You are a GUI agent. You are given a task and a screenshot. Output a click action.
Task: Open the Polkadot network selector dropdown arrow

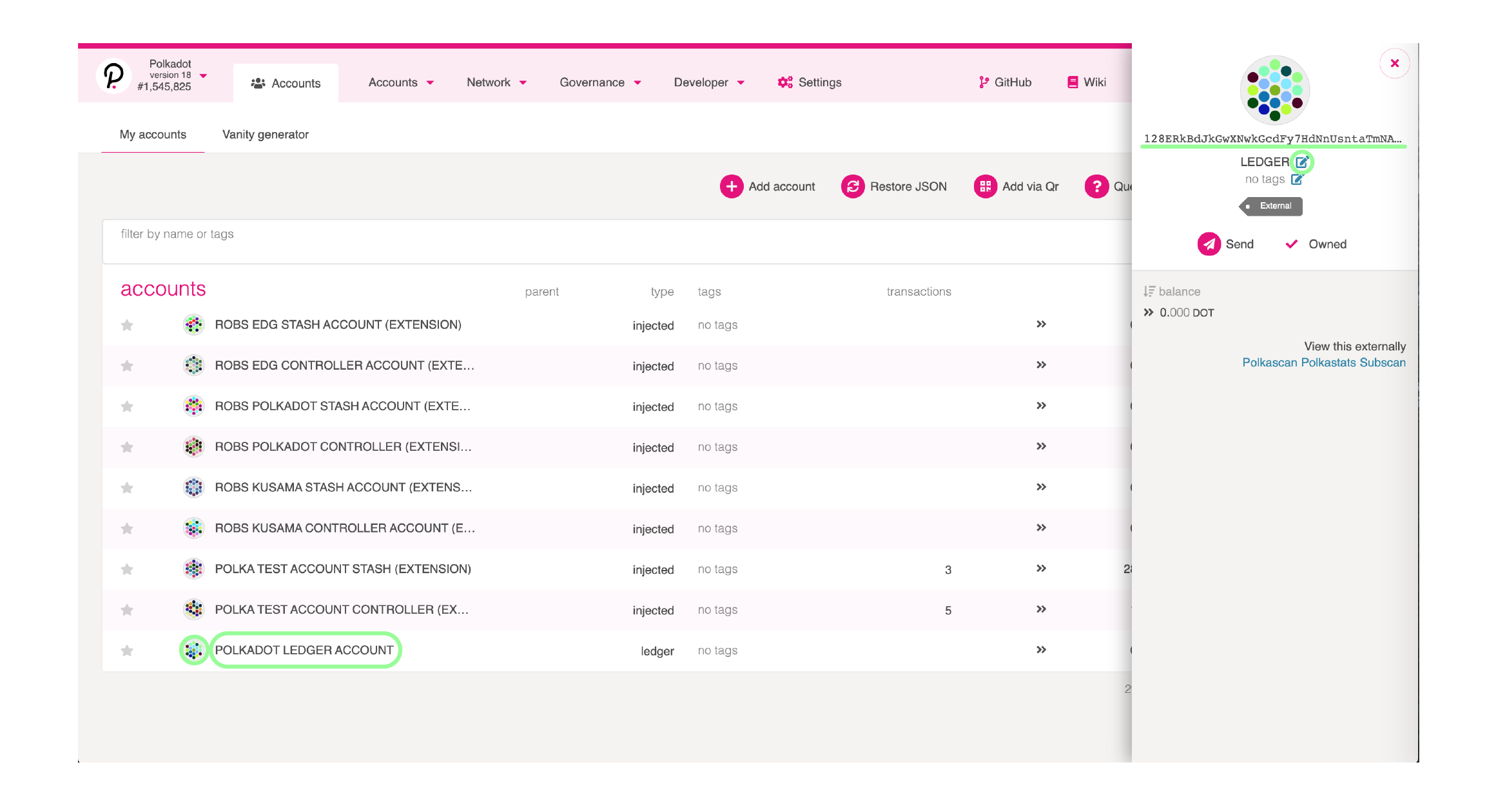point(204,76)
